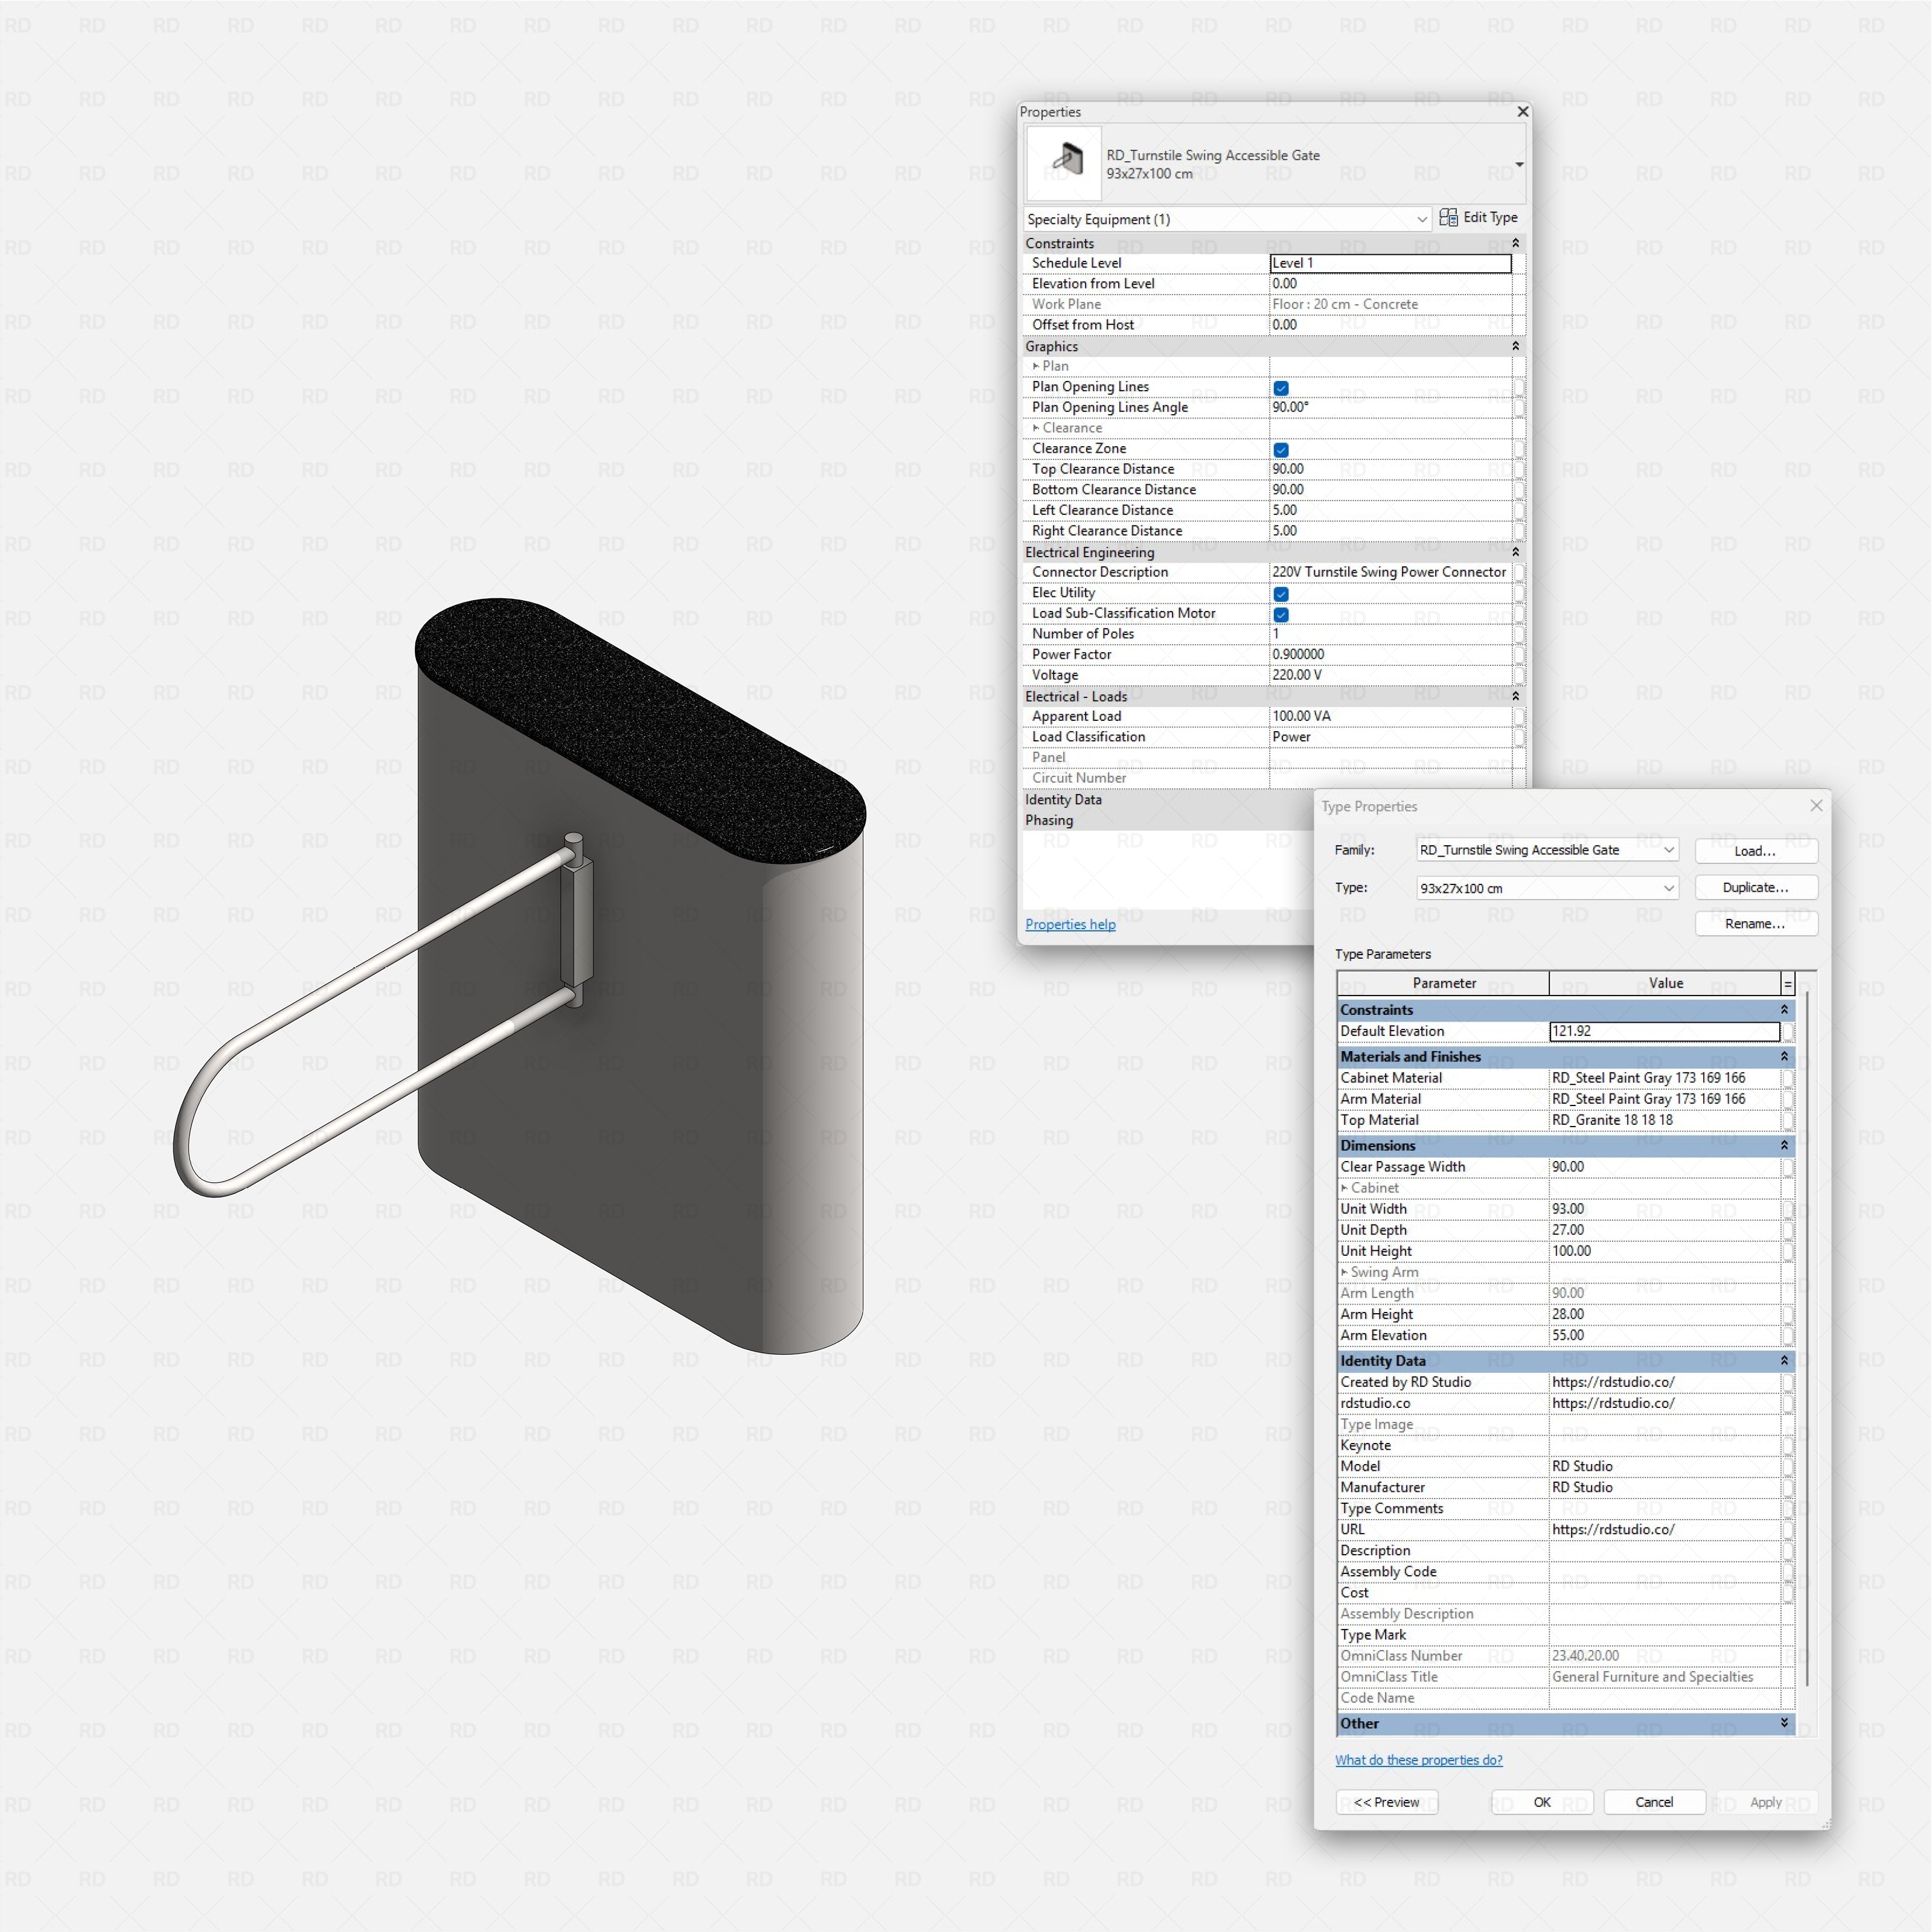
Task: Expand the Clearance group row in Graphics
Action: click(x=1036, y=428)
